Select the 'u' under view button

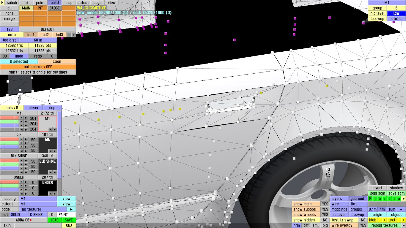tap(399, 199)
